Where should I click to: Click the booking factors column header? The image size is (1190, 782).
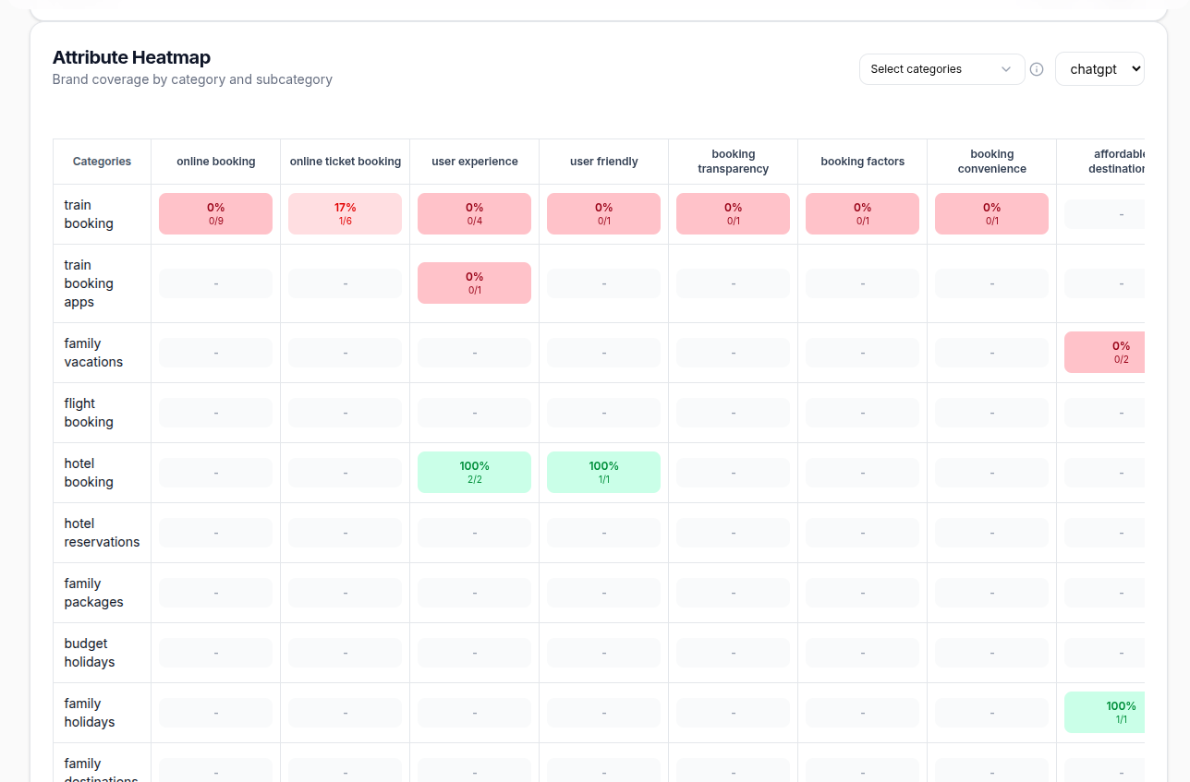pyautogui.click(x=863, y=162)
